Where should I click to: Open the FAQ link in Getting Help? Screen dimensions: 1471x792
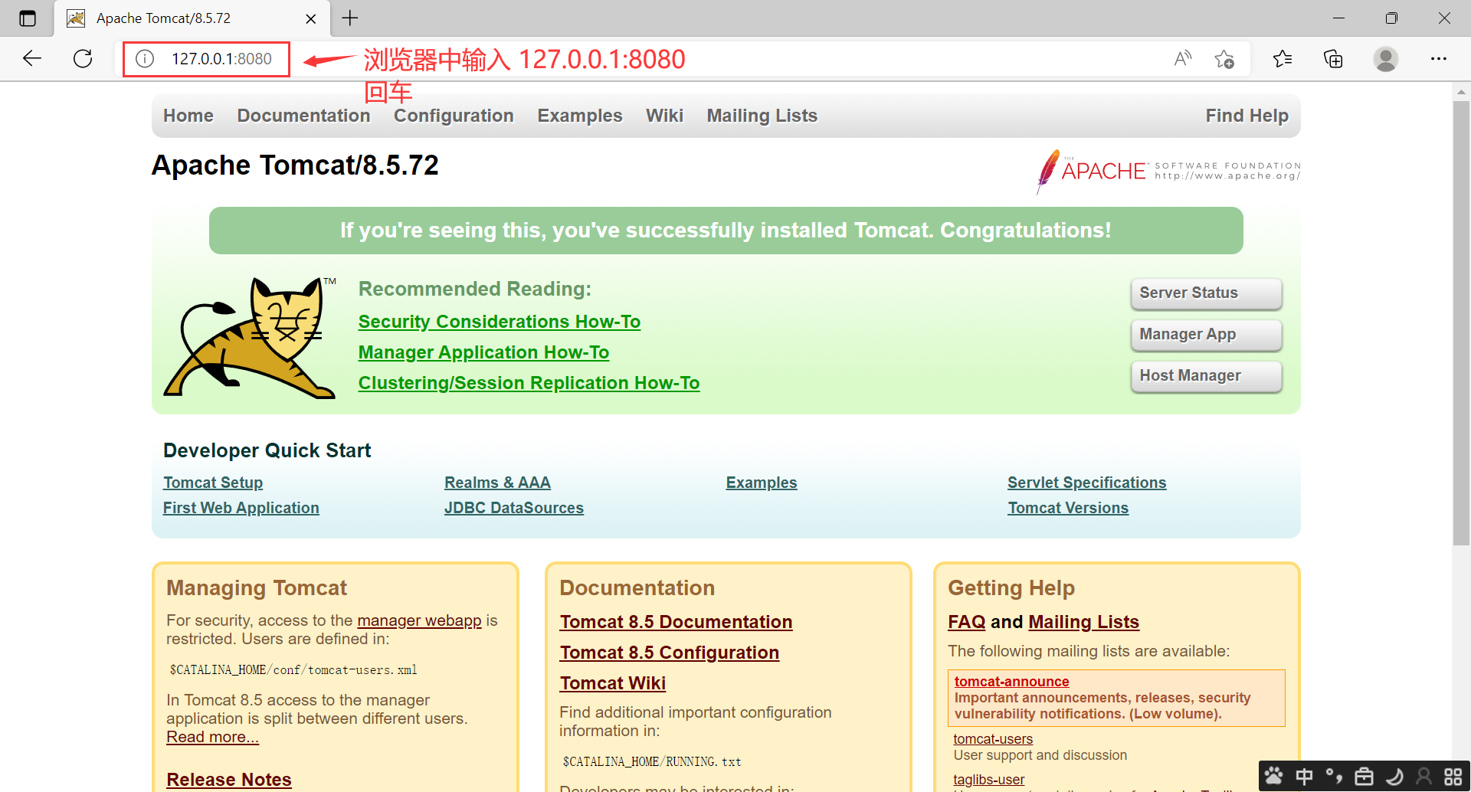coord(967,622)
